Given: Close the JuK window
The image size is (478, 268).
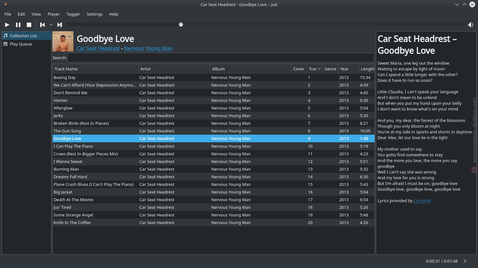Looking at the screenshot, I should click(472, 4).
